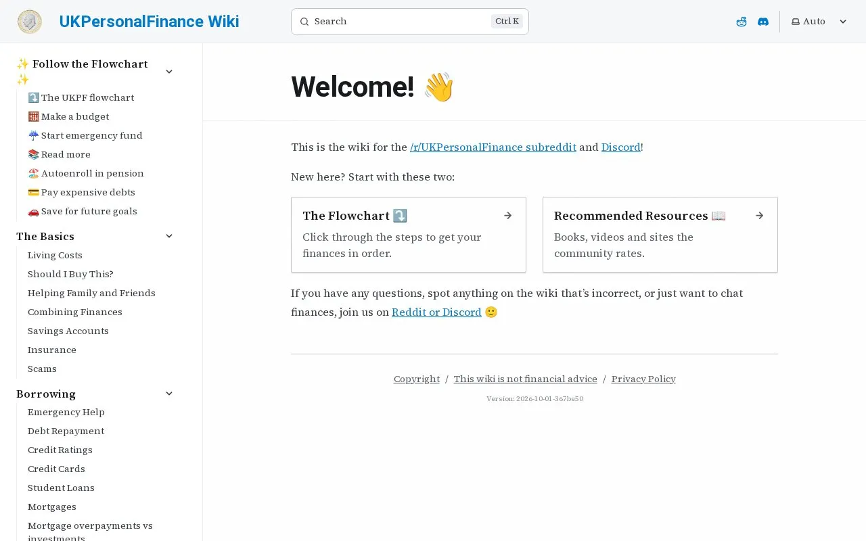Open Insurance sidebar page

click(x=52, y=350)
